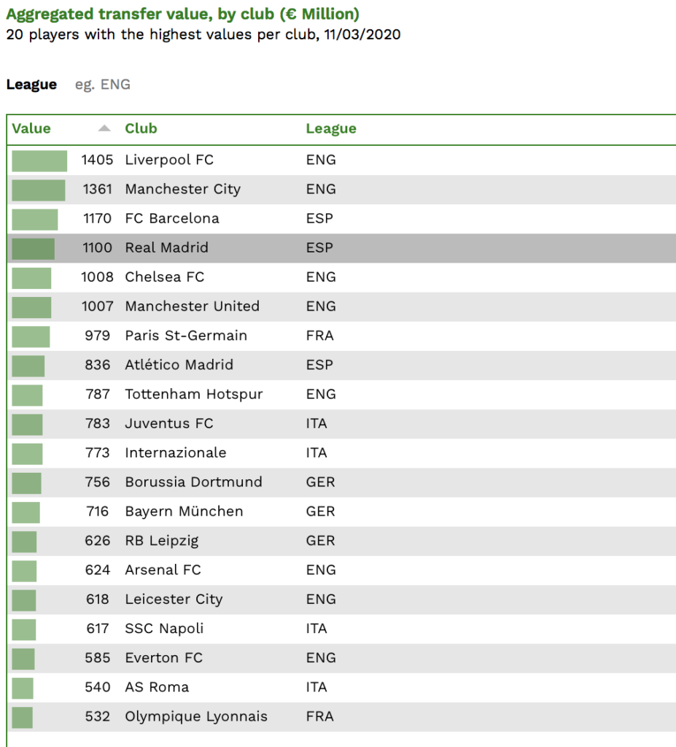Click Paris St-Germain club name
This screenshot has height=747, width=676.
(186, 336)
